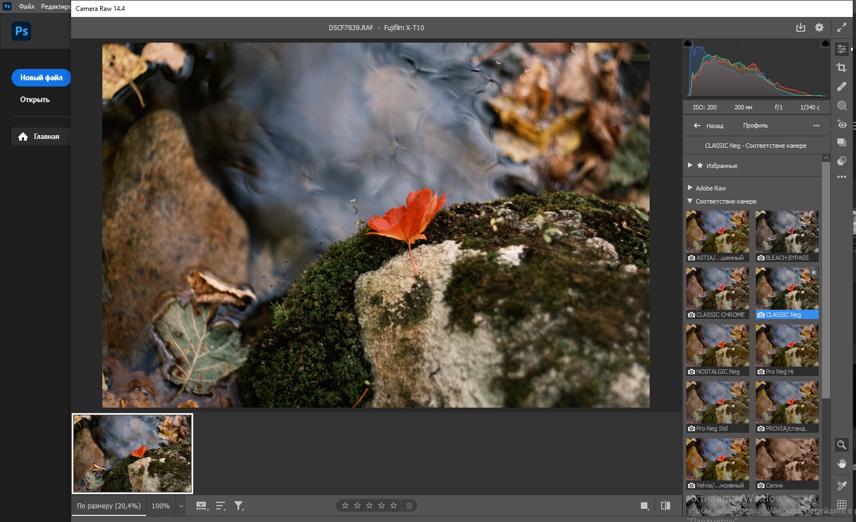
Task: Expand the Избранные favorites group
Action: click(690, 165)
